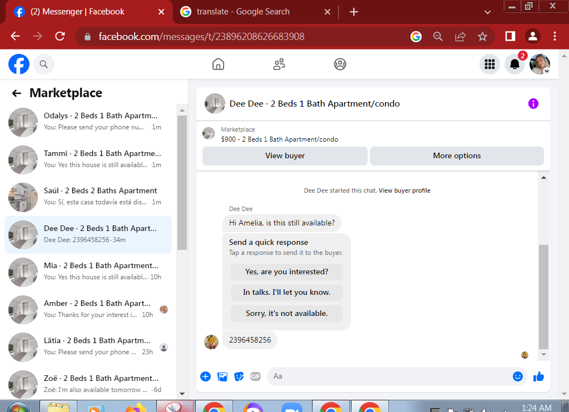Click the folder icon in taskbar
This screenshot has width=569, height=412.
click(58, 407)
